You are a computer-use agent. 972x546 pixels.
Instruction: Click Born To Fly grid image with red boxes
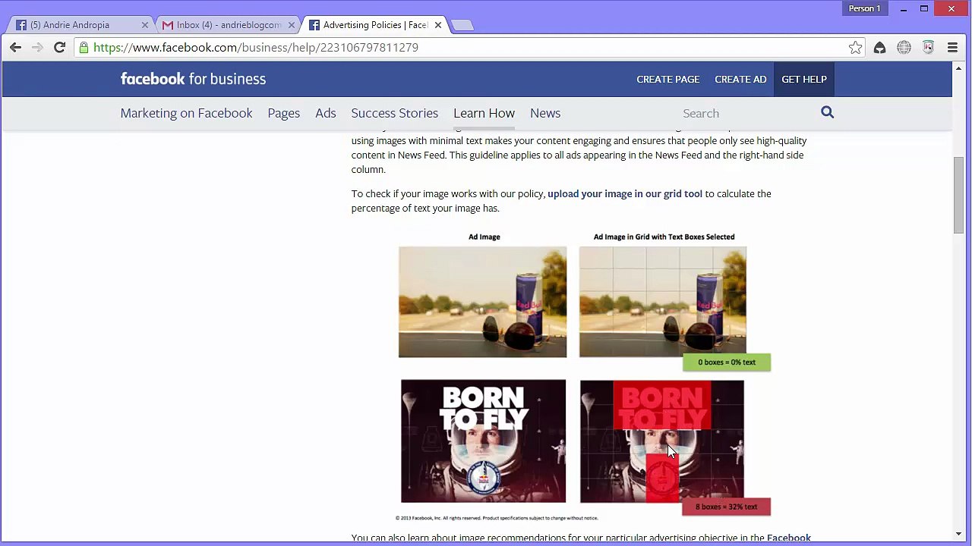coord(661,441)
